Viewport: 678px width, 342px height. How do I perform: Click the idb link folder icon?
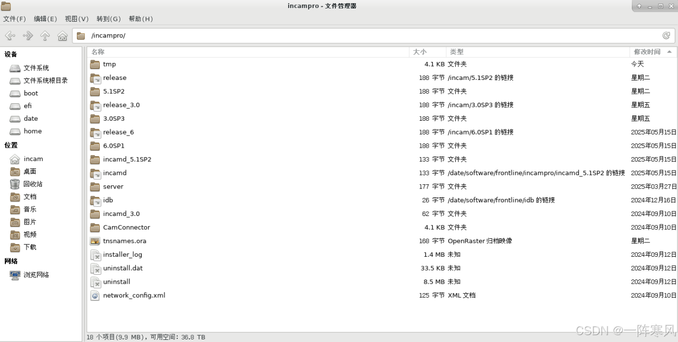(x=95, y=200)
